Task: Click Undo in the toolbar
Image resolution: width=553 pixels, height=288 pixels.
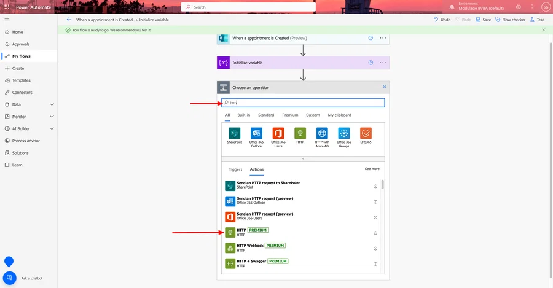Action: [x=442, y=20]
